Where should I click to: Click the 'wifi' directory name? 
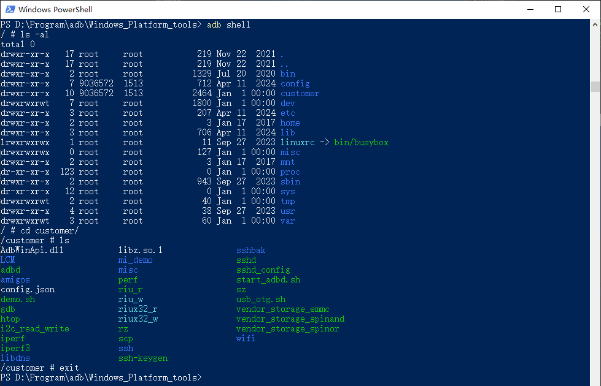tap(246, 338)
